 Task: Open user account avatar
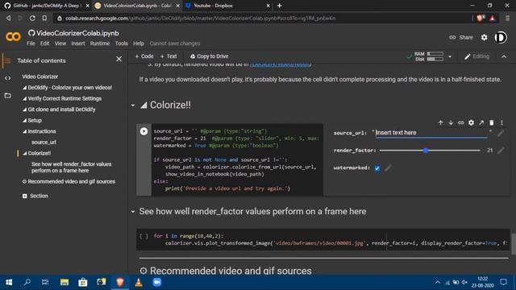(501, 38)
